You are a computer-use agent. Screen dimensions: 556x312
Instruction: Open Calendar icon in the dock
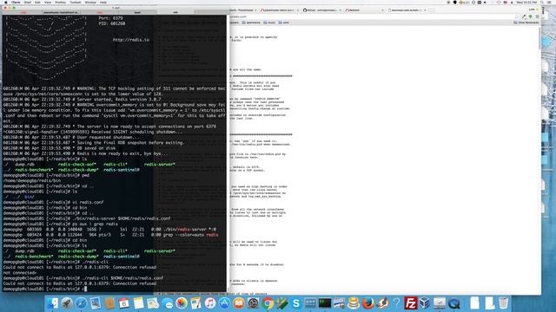coord(123,303)
